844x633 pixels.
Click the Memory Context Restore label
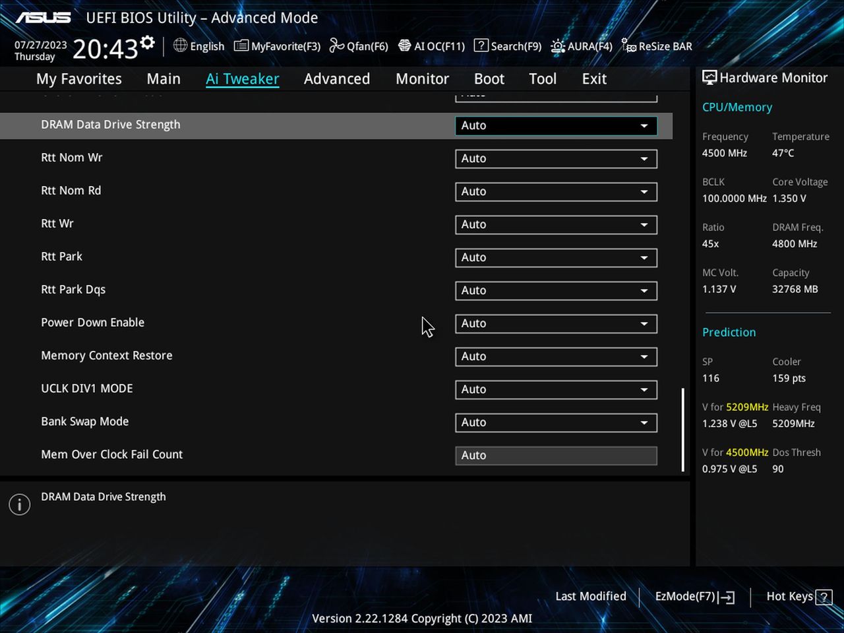click(x=107, y=355)
